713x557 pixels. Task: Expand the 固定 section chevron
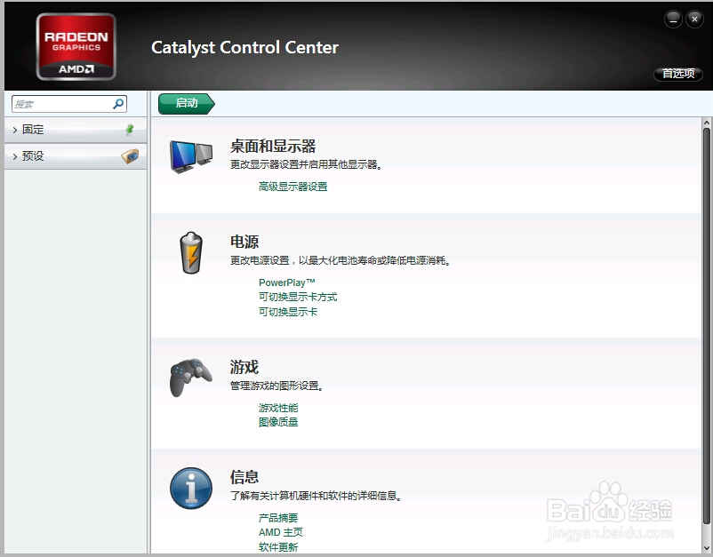tap(15, 130)
